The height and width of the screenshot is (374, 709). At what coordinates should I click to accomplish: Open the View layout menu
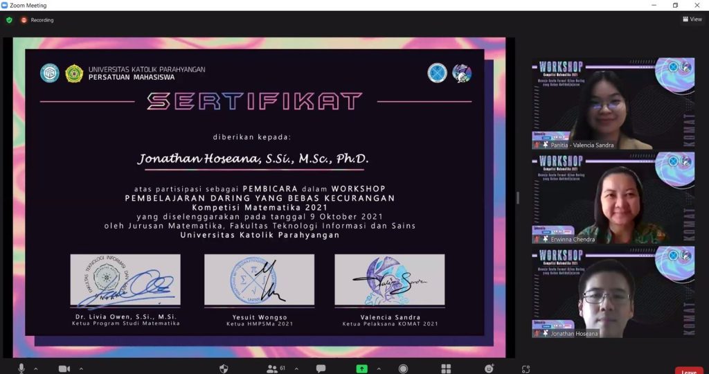pos(692,19)
